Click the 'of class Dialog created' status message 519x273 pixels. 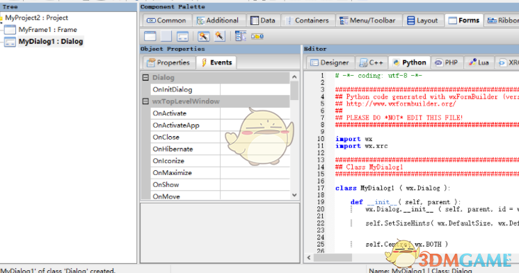58,270
